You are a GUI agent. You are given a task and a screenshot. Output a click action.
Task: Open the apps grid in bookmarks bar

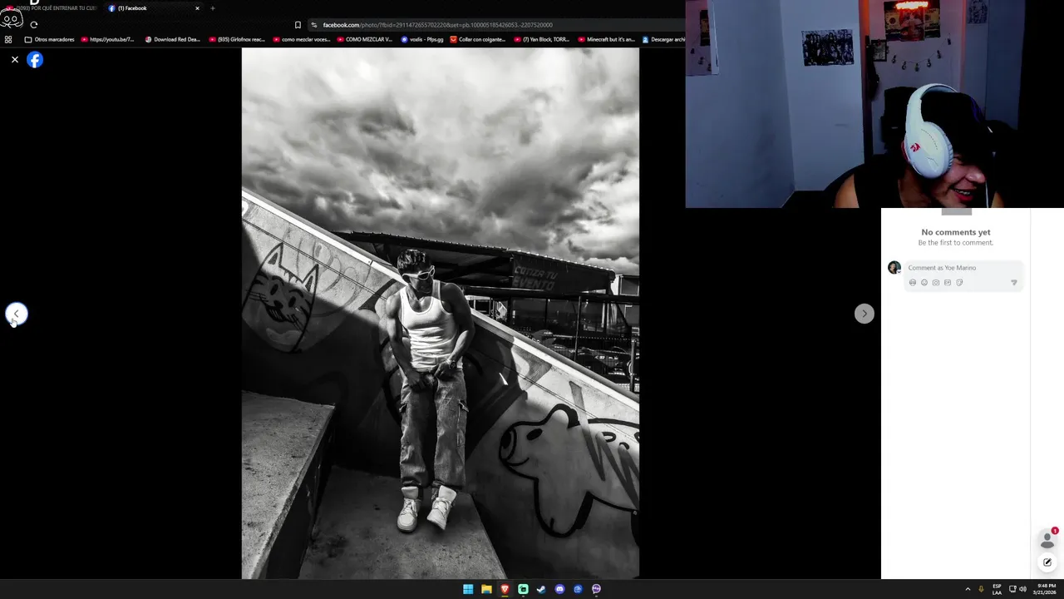tap(8, 39)
